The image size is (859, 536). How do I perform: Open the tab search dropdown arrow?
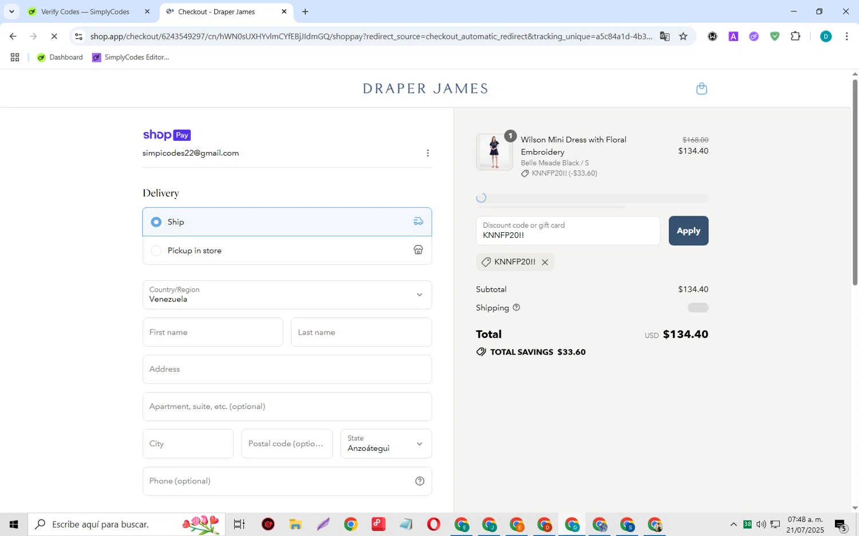[x=11, y=11]
